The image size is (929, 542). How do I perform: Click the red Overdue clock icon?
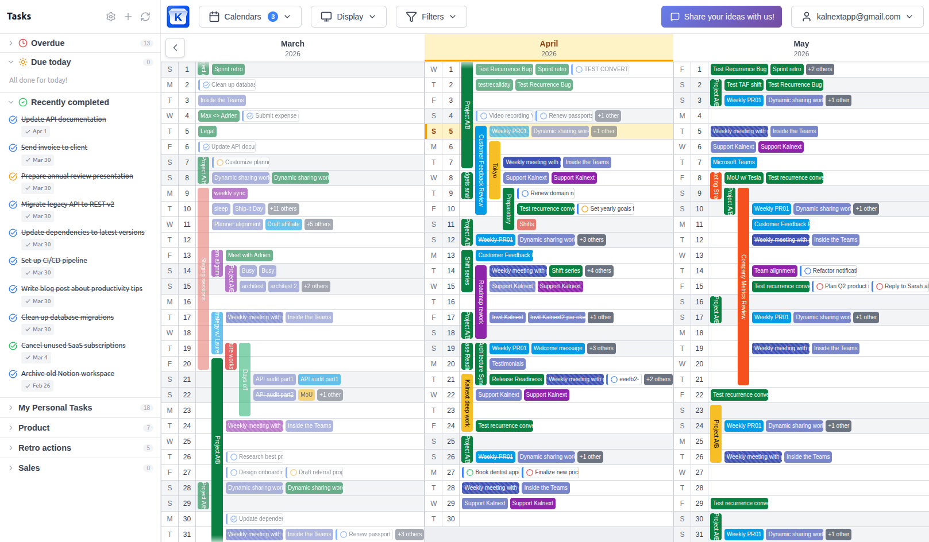coord(23,43)
